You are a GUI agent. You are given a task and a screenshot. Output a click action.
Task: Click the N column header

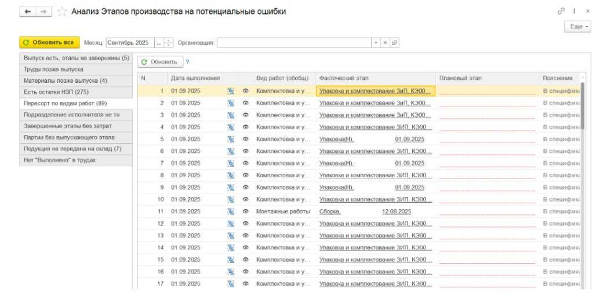152,78
